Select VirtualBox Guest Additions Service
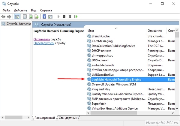The height and width of the screenshot is (126, 180). coord(131,108)
